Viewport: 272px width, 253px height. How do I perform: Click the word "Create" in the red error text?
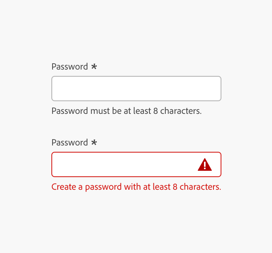coord(64,187)
